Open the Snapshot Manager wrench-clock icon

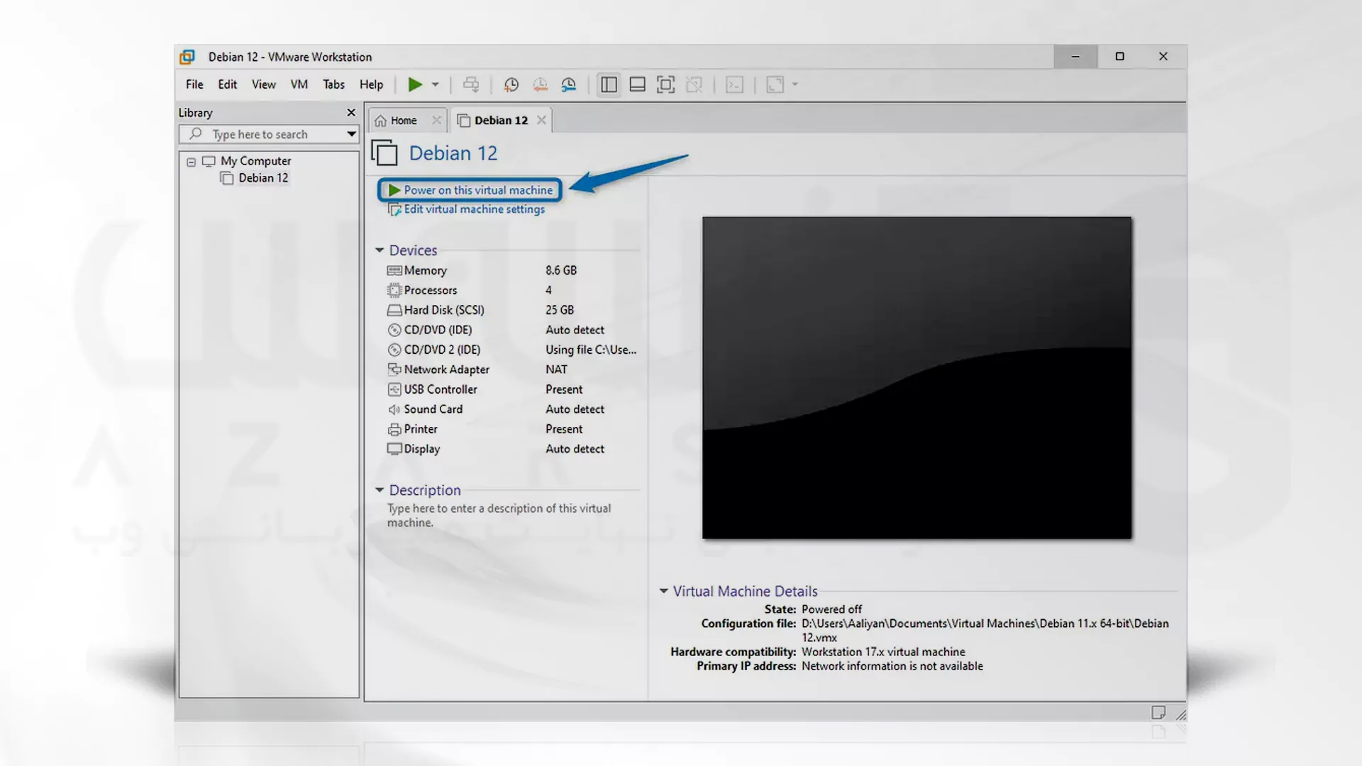[x=569, y=84]
